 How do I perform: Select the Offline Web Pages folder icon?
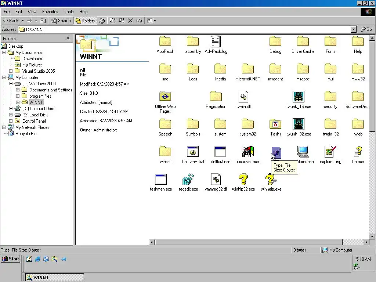click(x=165, y=97)
